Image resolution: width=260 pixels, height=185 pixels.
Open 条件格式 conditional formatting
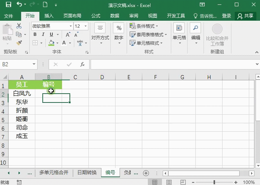pyautogui.click(x=144, y=26)
